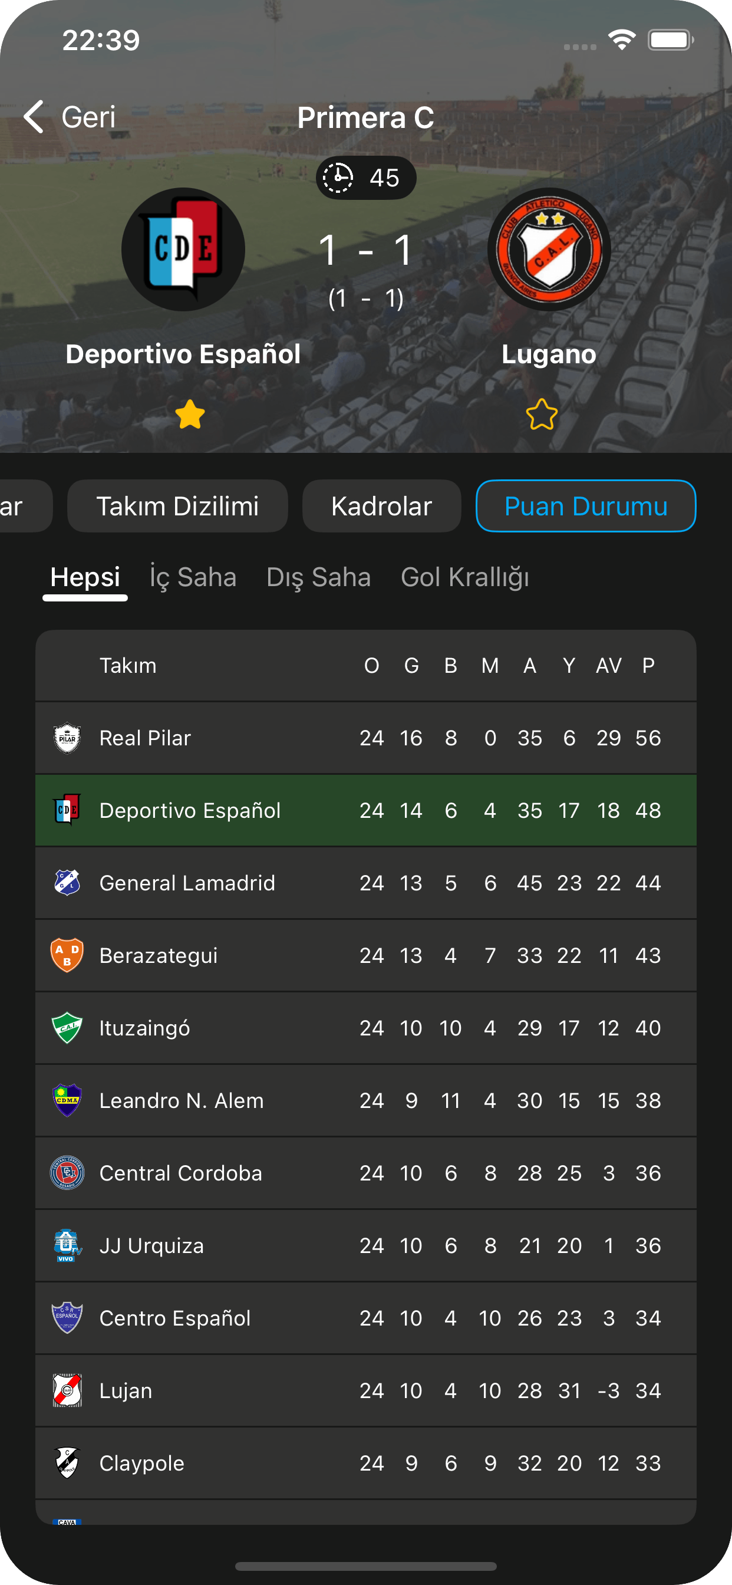Unfavorite Deportivo Español with the filled star
732x1585 pixels.
(x=189, y=414)
